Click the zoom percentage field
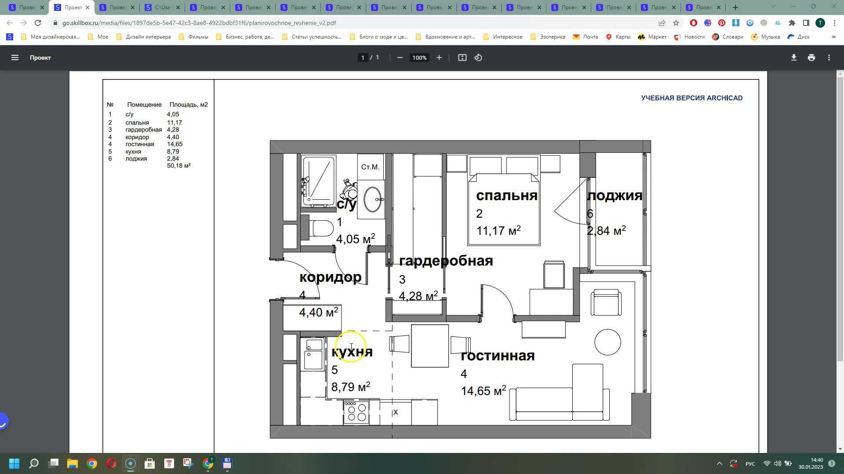Screen dimensions: 844x474 (x=419, y=57)
